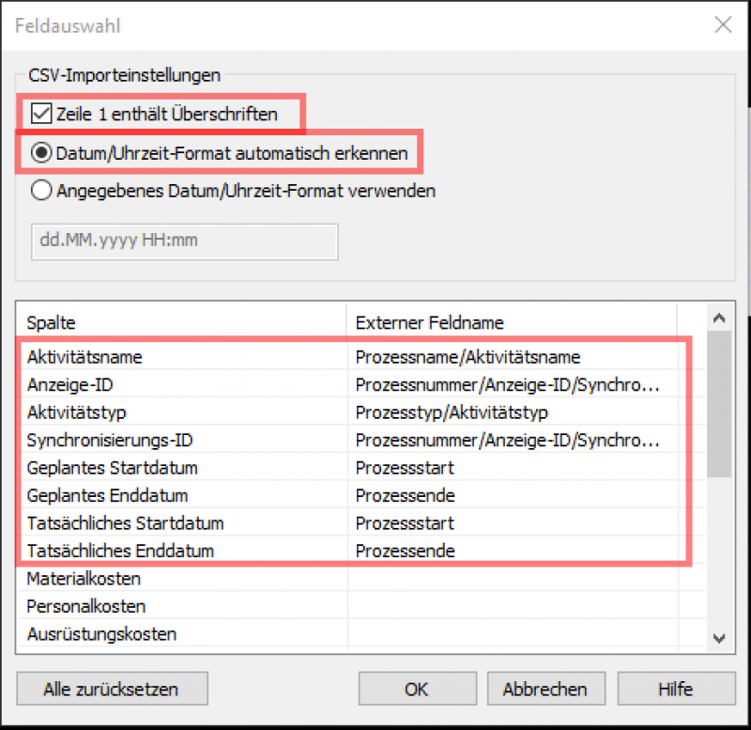Toggle the 'Zeile 1 enthält Überschriften' checkbox
The width and height of the screenshot is (751, 730).
click(40, 115)
